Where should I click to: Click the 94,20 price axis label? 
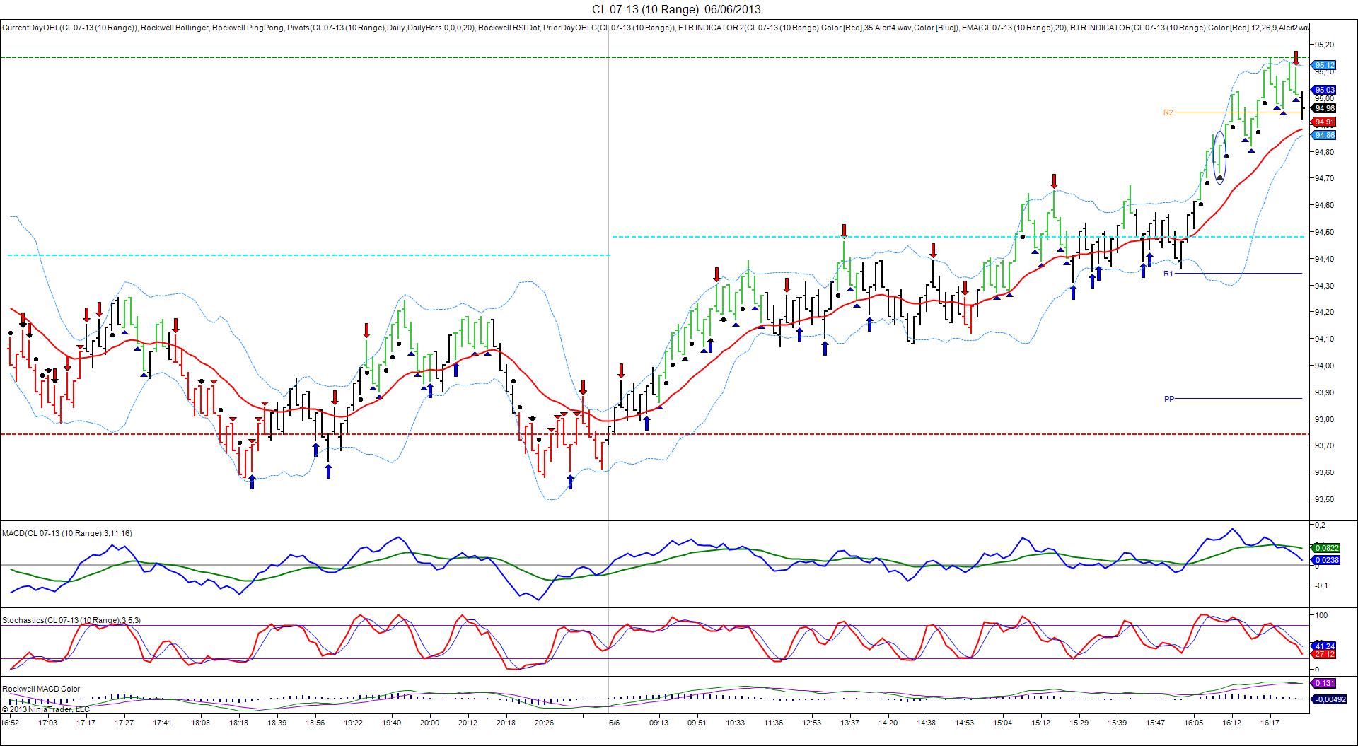1324,312
